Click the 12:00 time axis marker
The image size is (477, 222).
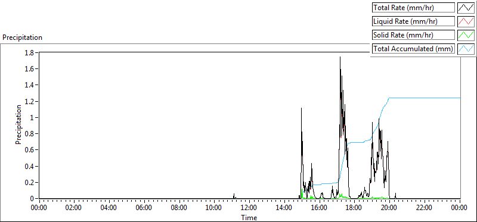(249, 208)
